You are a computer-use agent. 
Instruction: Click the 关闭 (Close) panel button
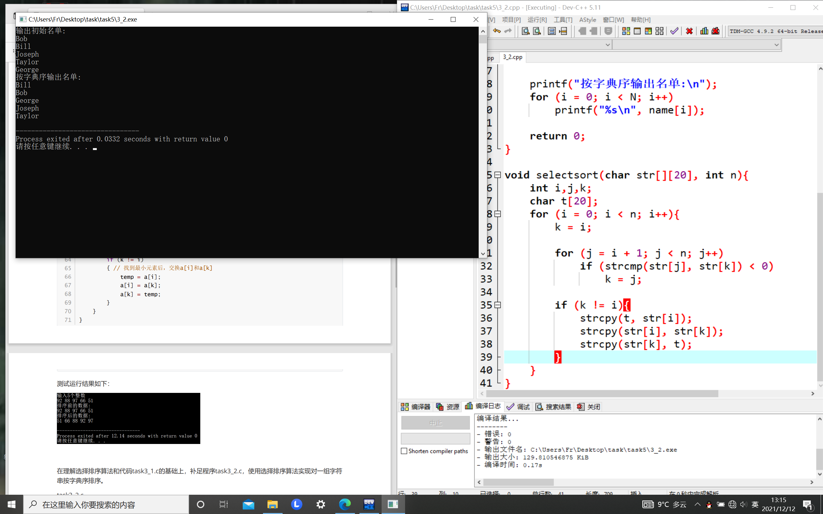click(x=589, y=407)
